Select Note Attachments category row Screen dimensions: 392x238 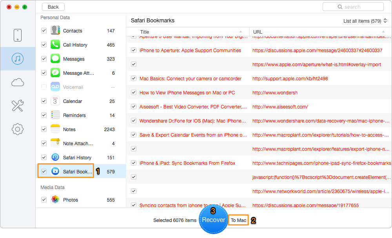(x=80, y=143)
